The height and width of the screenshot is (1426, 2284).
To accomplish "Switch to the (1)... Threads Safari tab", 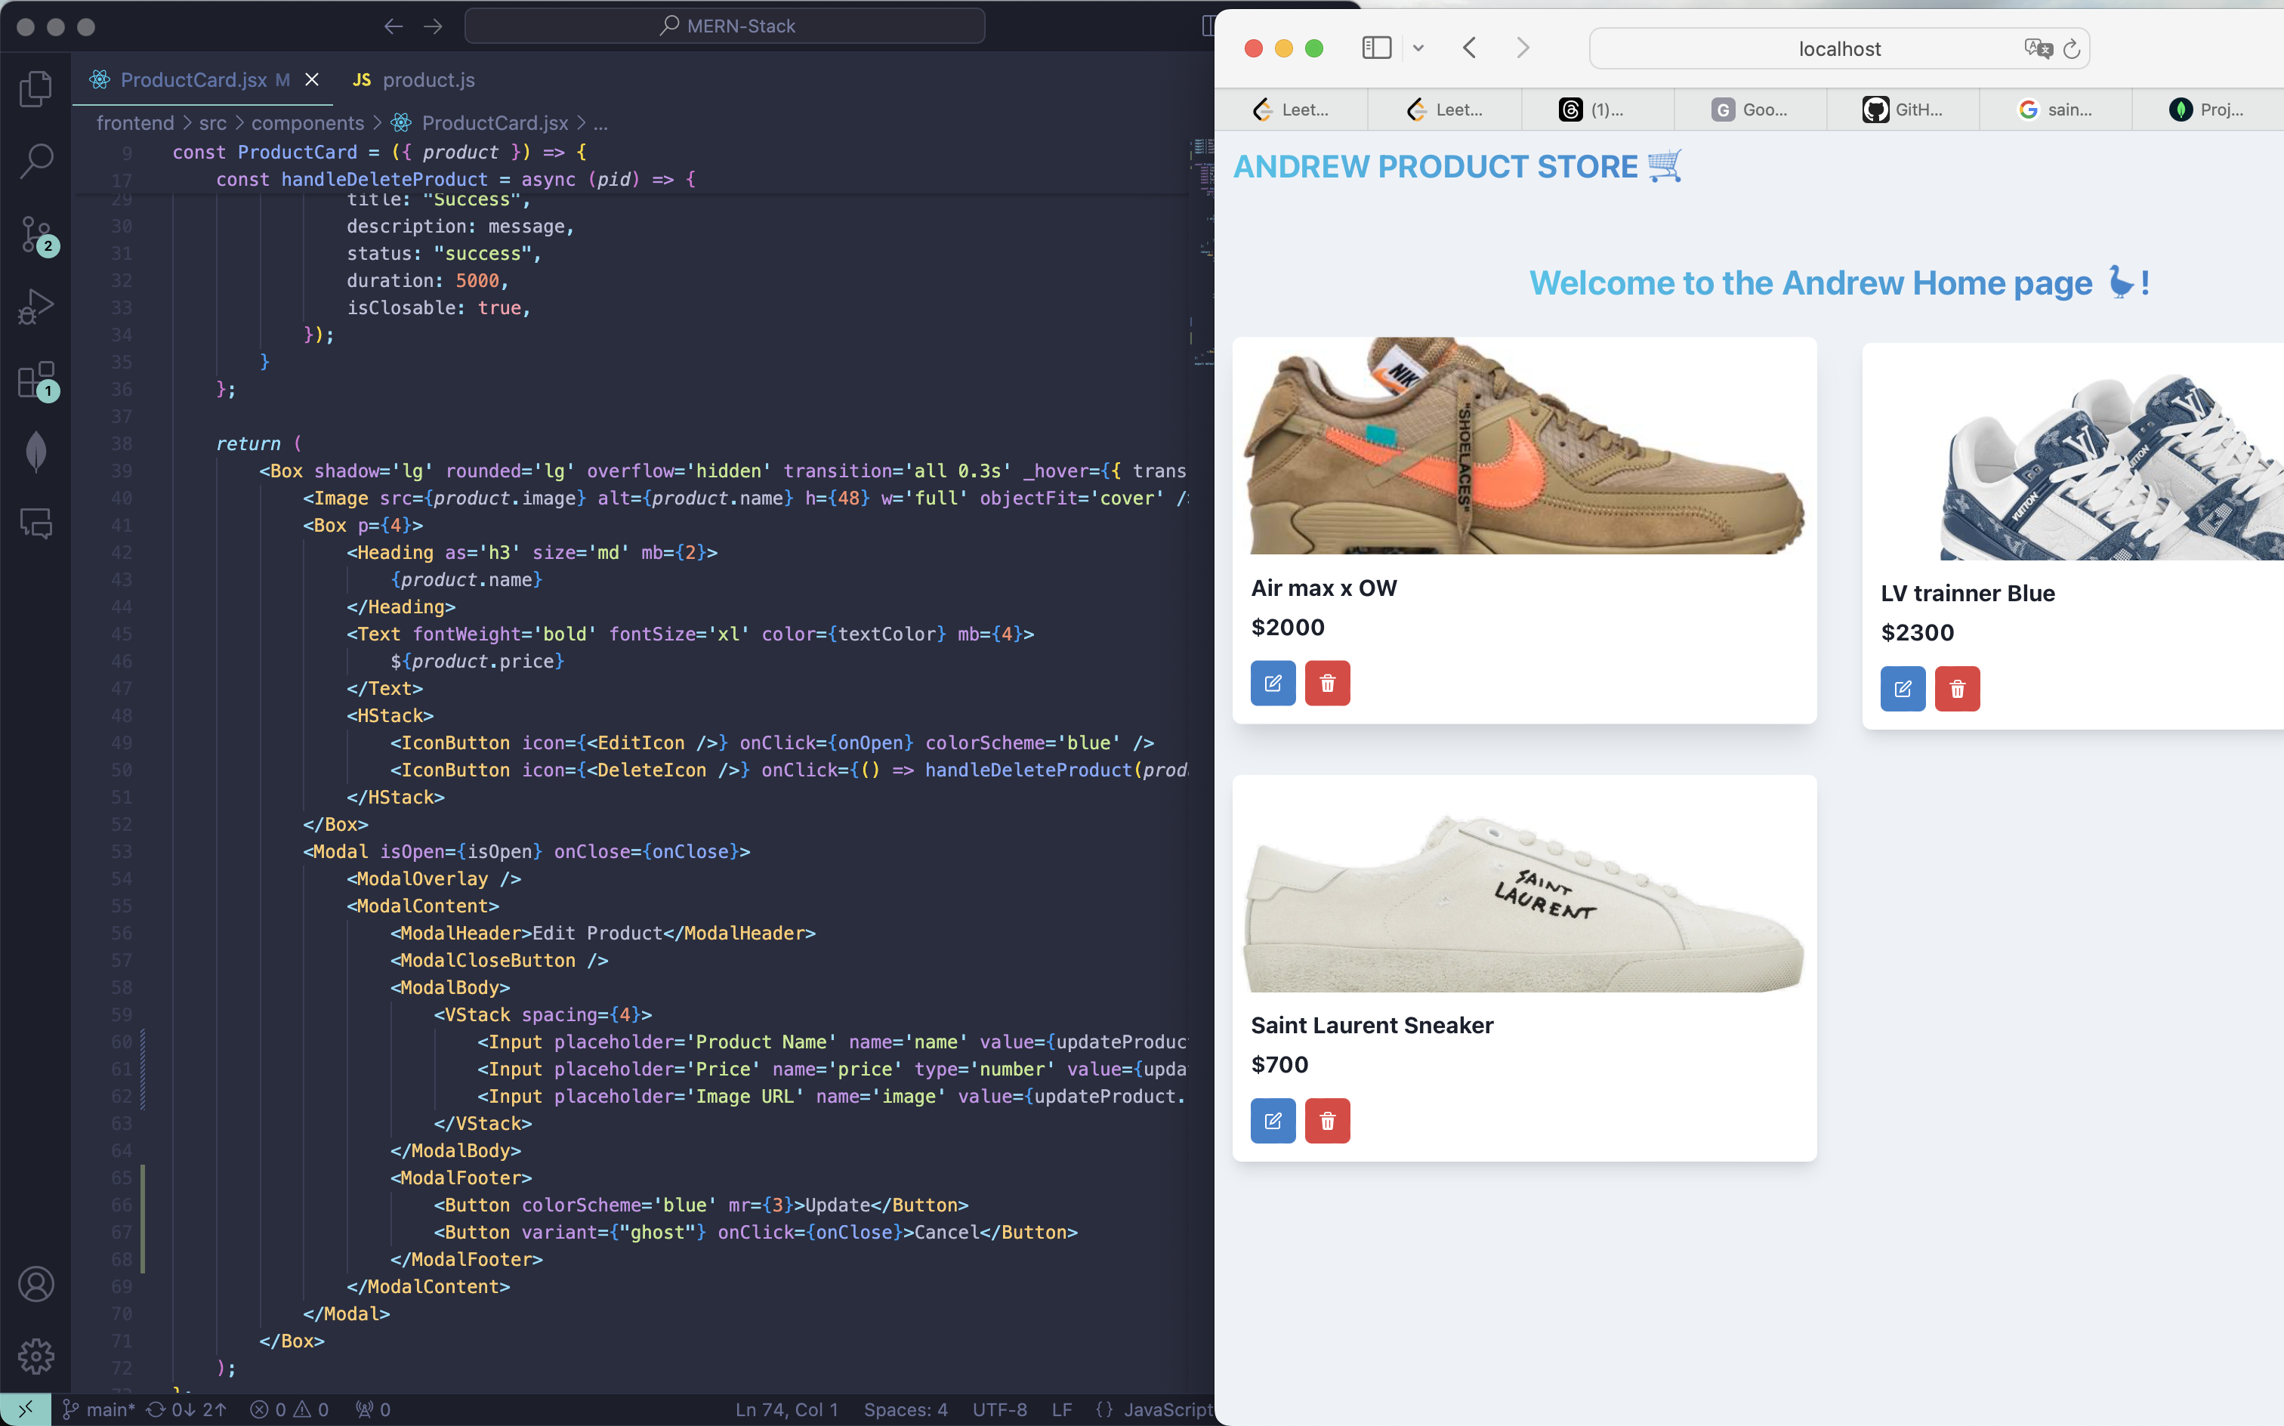I will 1597,110.
